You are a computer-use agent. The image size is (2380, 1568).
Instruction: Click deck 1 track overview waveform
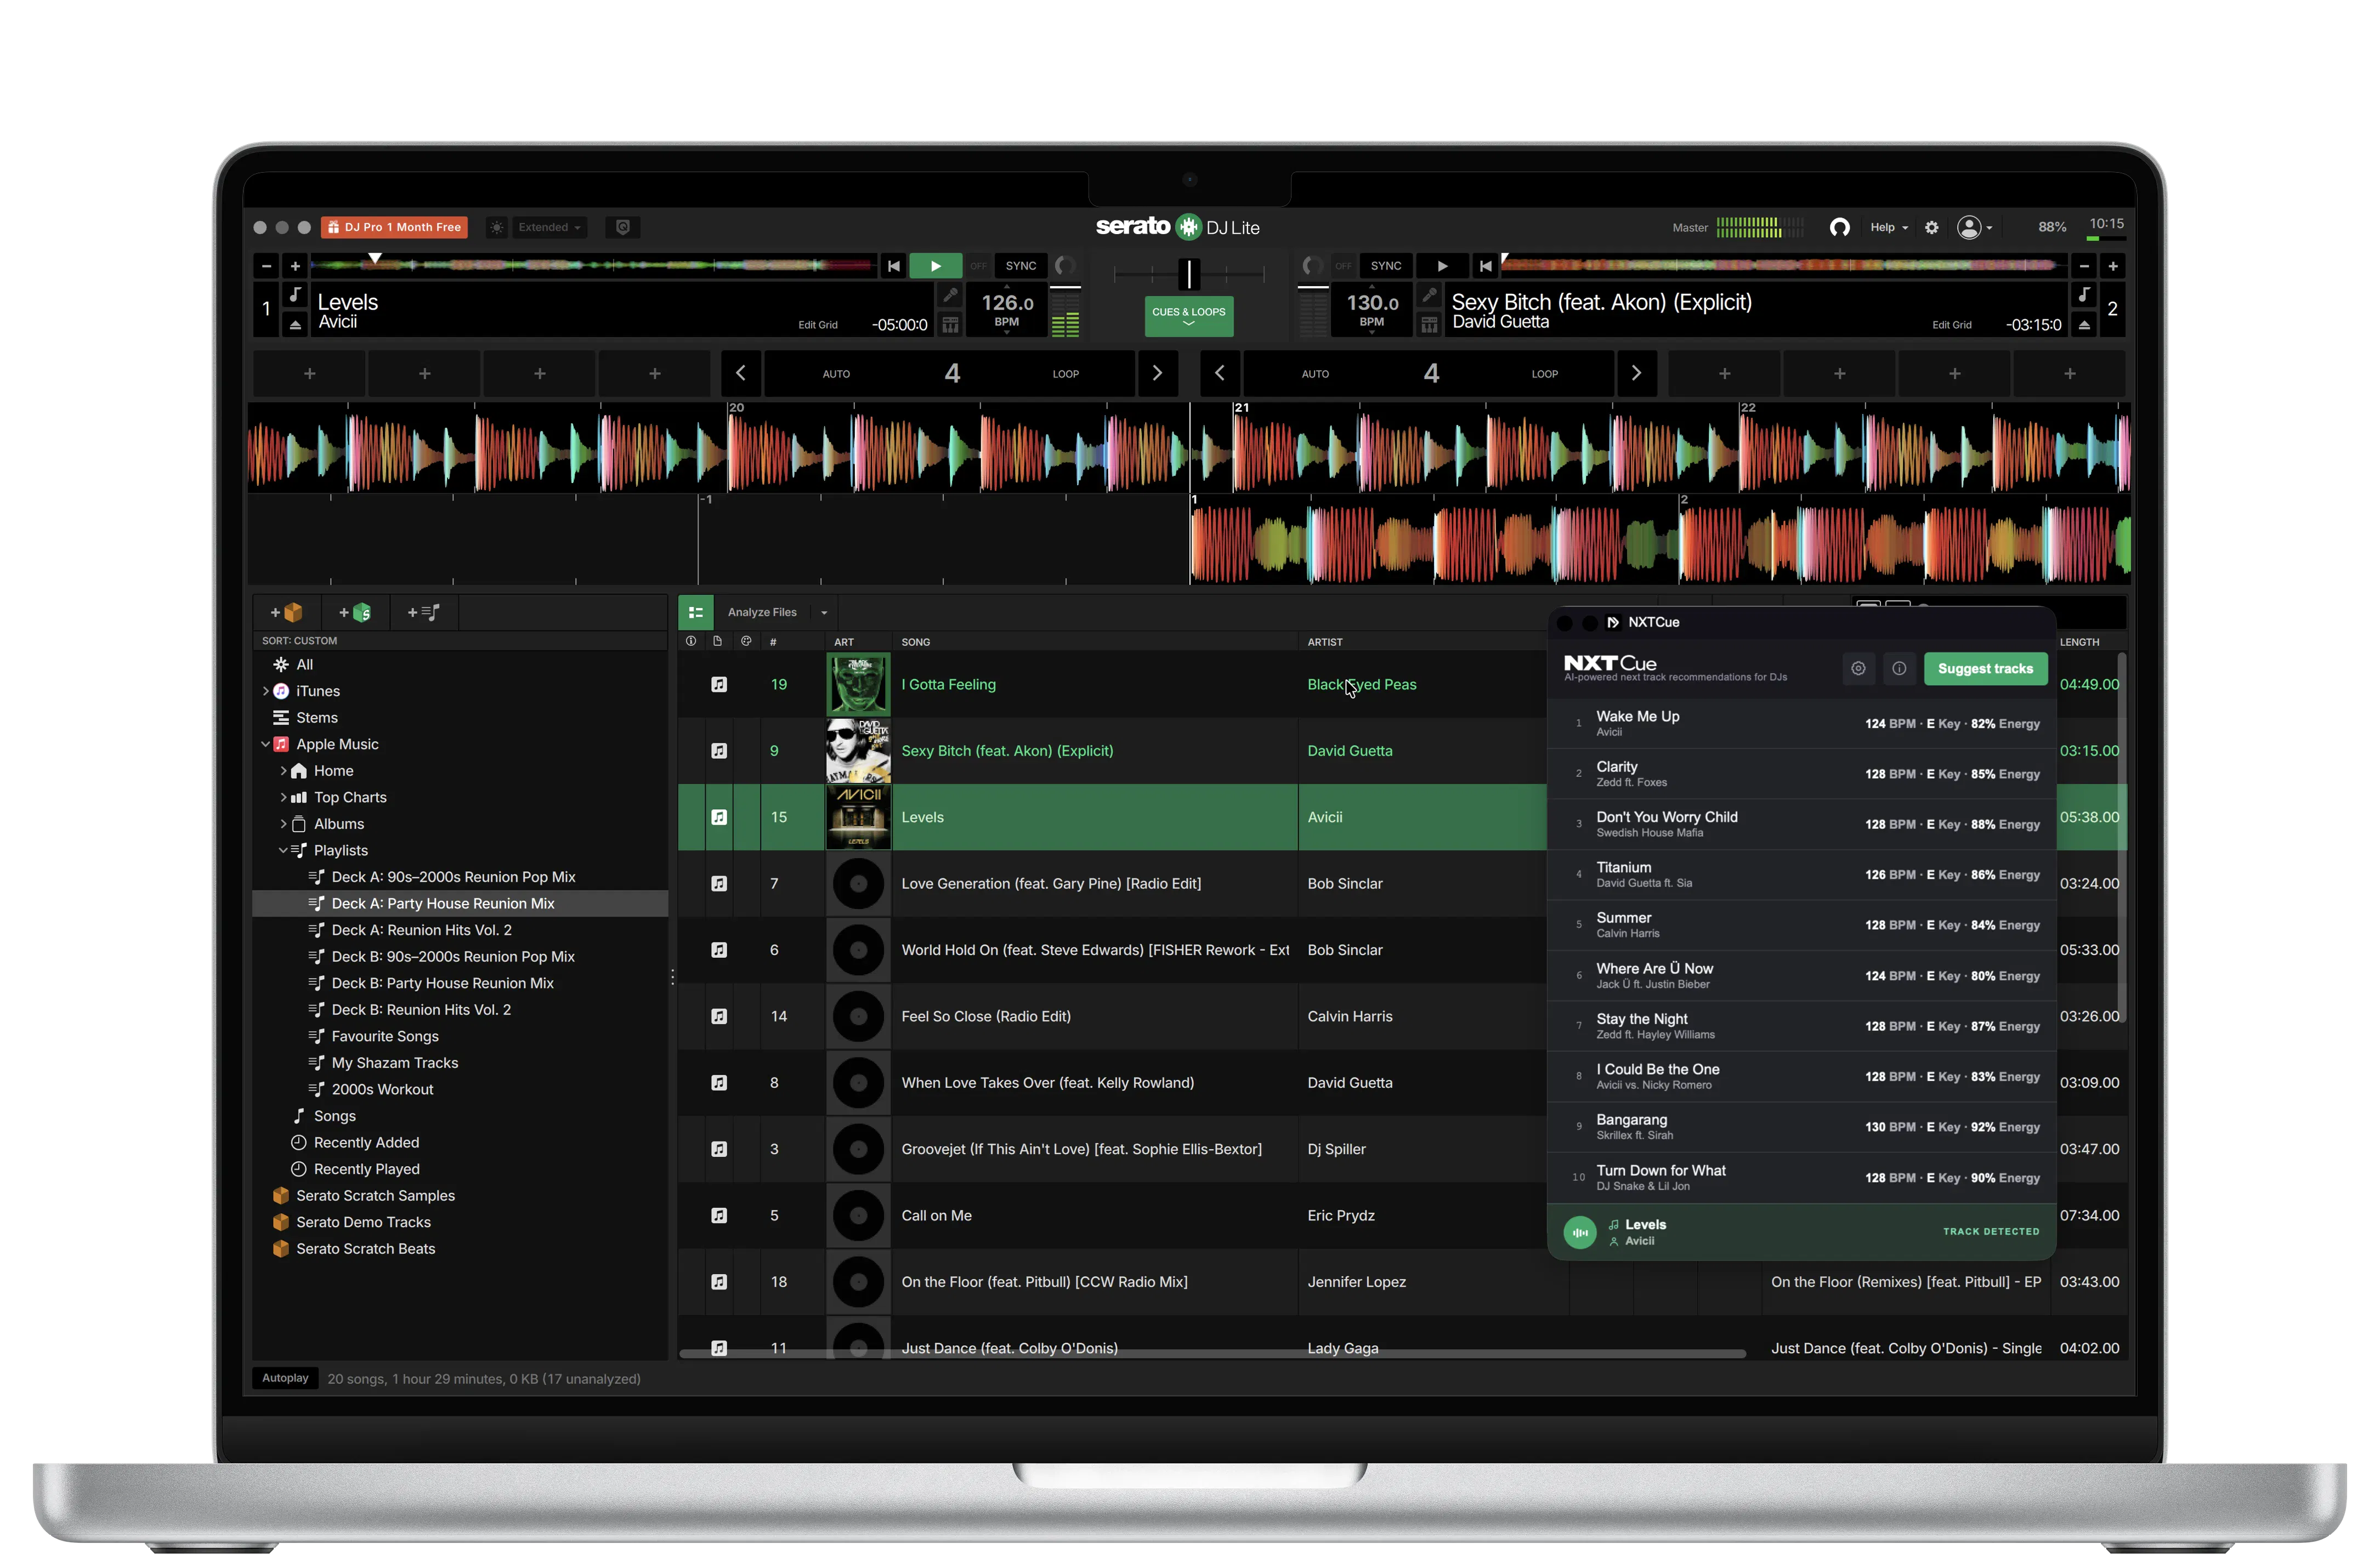594,265
